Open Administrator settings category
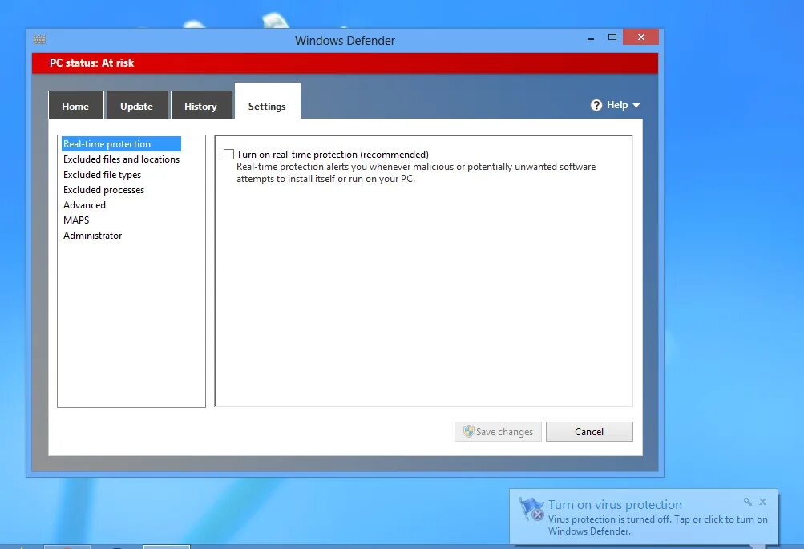This screenshot has height=549, width=804. 93,236
